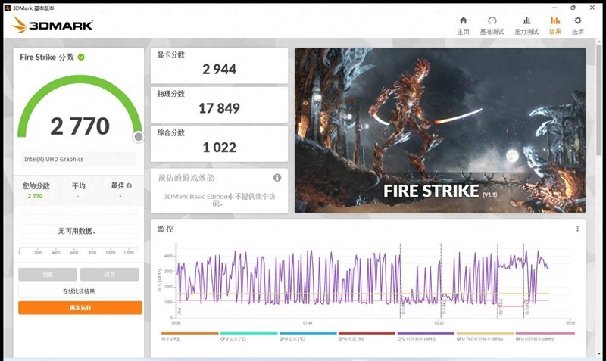Click the green validation checkmark beside Fire Strike 分数
The height and width of the screenshot is (361, 606).
81,57
